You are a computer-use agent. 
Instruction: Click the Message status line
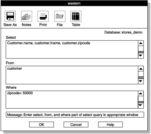75,115
